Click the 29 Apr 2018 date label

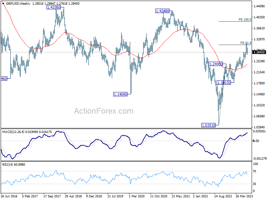click(73, 196)
